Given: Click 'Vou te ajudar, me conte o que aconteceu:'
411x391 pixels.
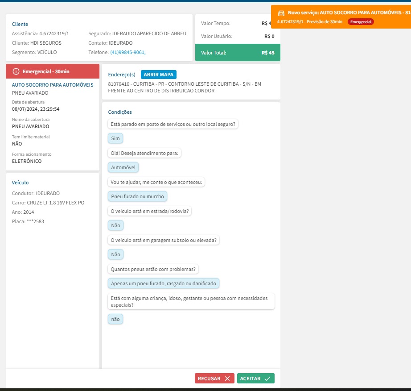Looking at the screenshot, I should click(156, 182).
